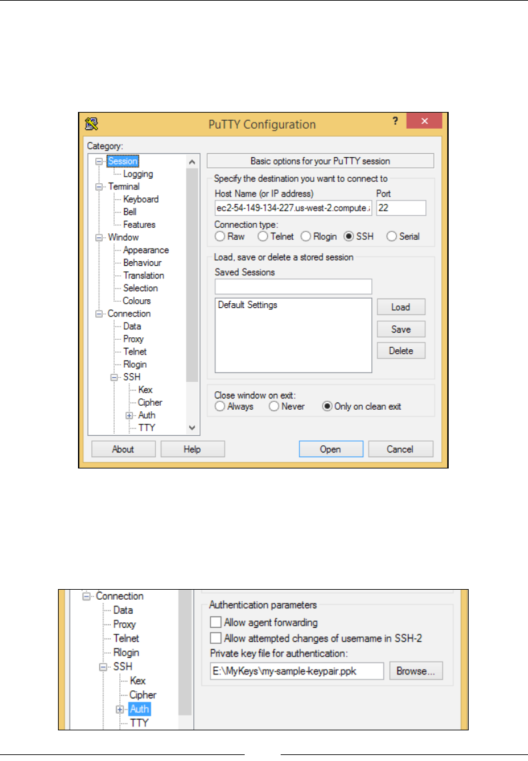This screenshot has height=761, width=528.
Task: Click the category tree scroll up arrow
Action: [x=192, y=162]
